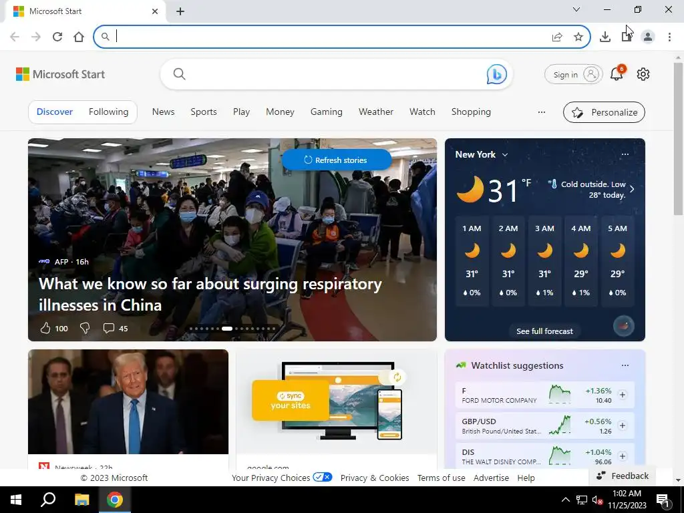Open the Chrome three-dot menu

(x=669, y=37)
